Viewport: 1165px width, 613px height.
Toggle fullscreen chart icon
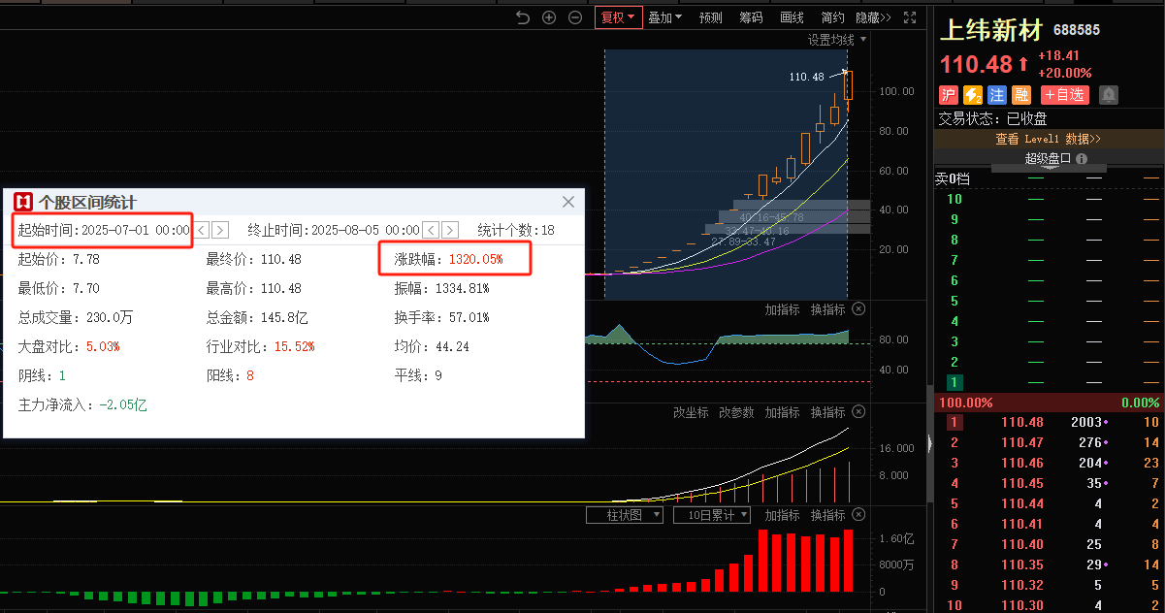click(x=910, y=17)
